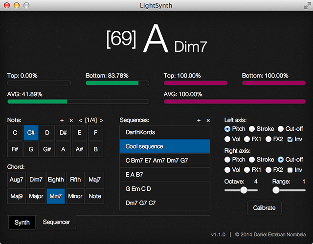Screen dimensions: 313x244
Task: Click the Calibrate button
Action: [264, 208]
